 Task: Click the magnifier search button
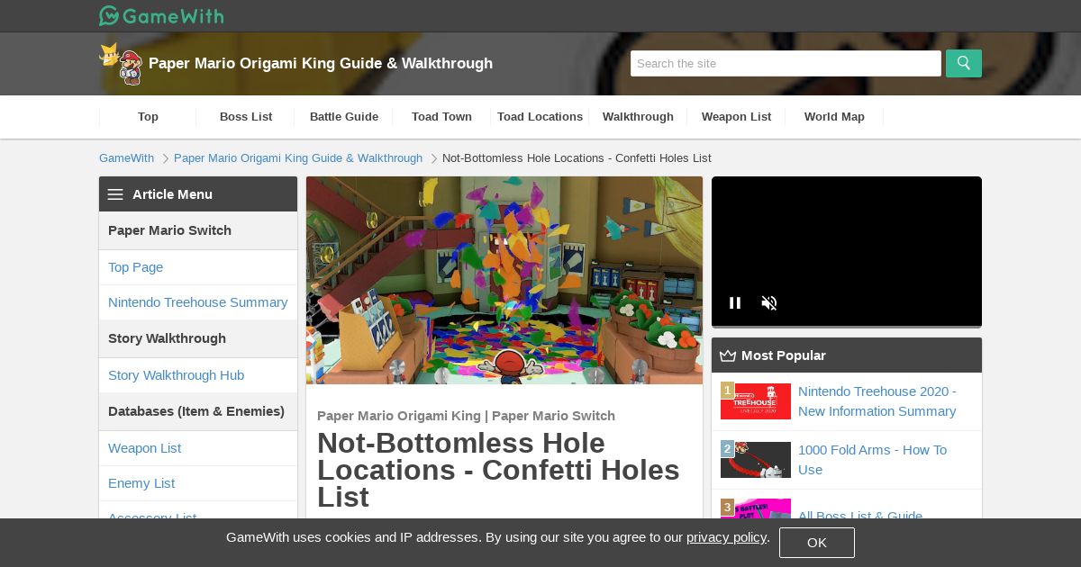point(964,63)
